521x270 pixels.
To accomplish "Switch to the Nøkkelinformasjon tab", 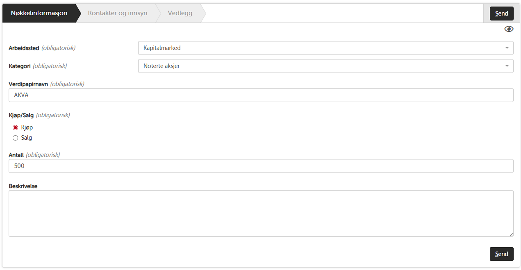I will [x=39, y=13].
